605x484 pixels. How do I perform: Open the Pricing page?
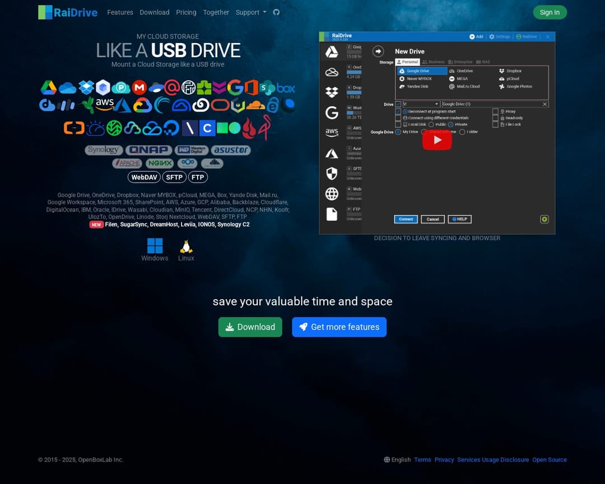pos(186,12)
